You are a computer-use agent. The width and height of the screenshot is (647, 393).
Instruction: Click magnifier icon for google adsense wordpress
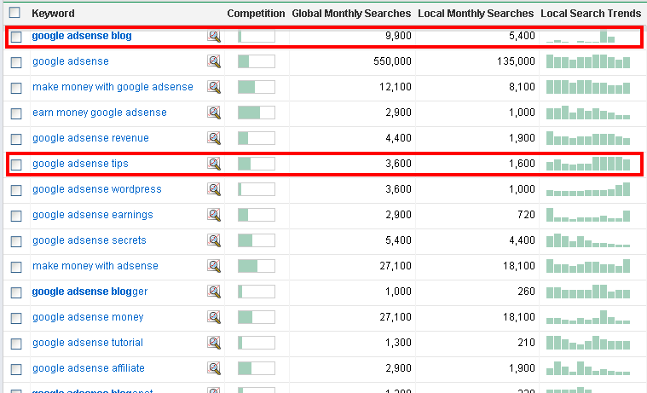(214, 189)
